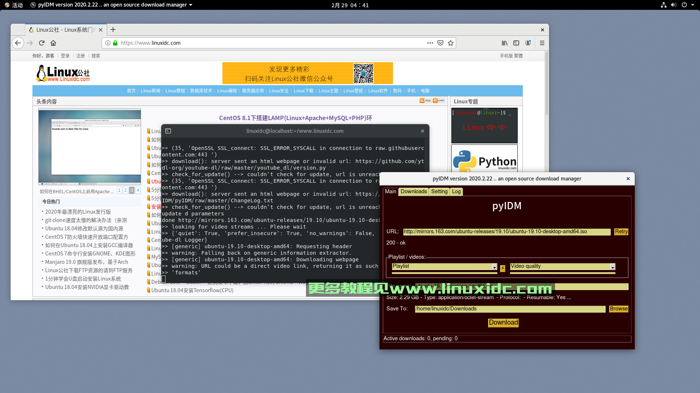The image size is (700, 393).
Task: Click the tracking protection shield icon
Action: [x=440, y=43]
